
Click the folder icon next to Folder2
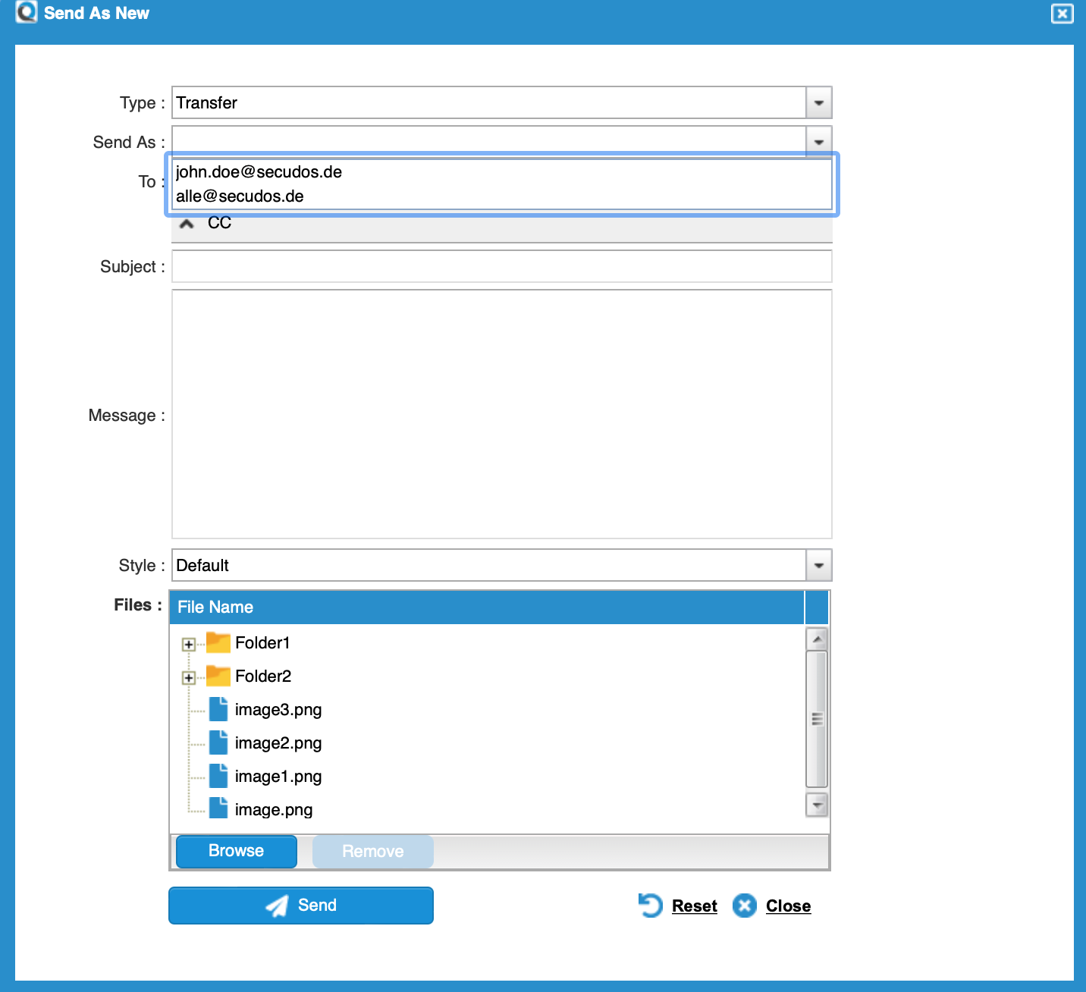pos(217,676)
